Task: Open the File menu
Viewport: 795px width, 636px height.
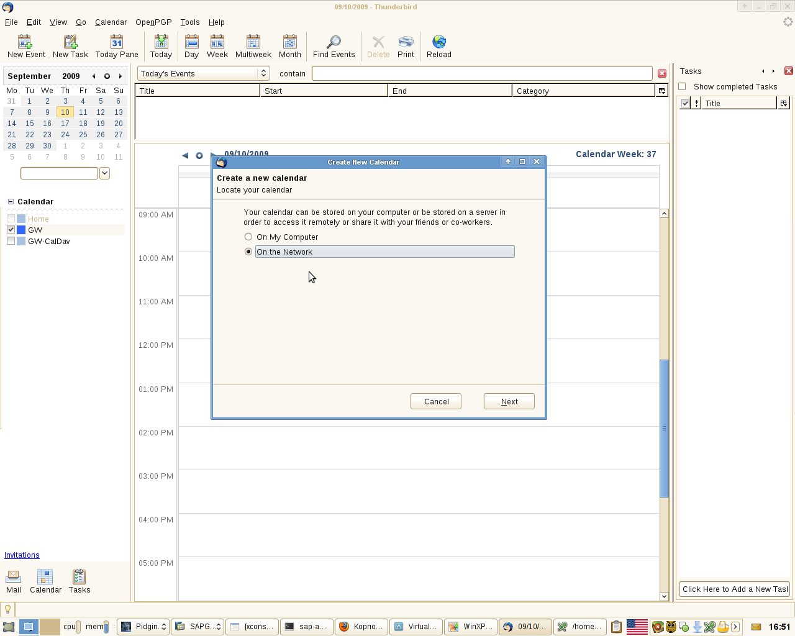Action: coord(11,22)
